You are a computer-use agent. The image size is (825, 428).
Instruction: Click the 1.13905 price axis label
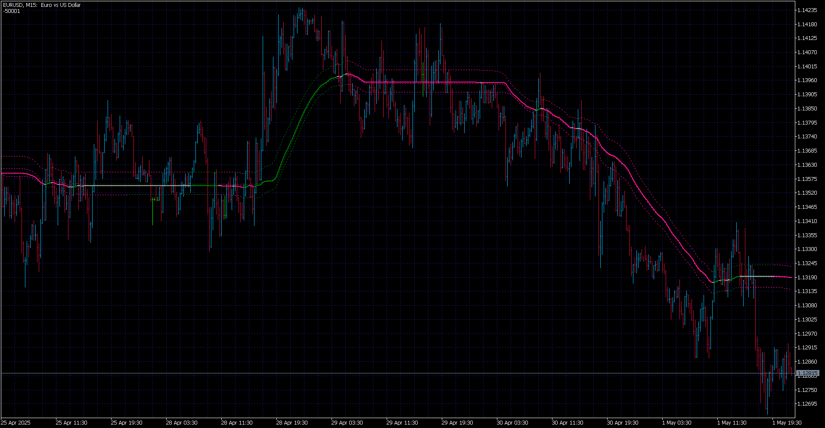pyautogui.click(x=807, y=95)
